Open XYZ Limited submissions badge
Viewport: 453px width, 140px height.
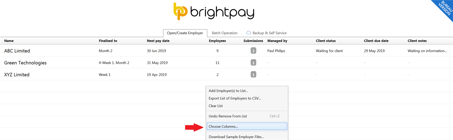pyautogui.click(x=253, y=75)
